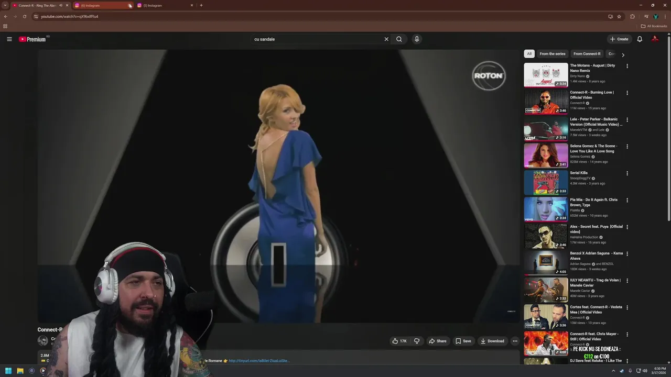Viewport: 671px width, 377px height.
Task: Dislike the video with thumbs down
Action: 417,341
